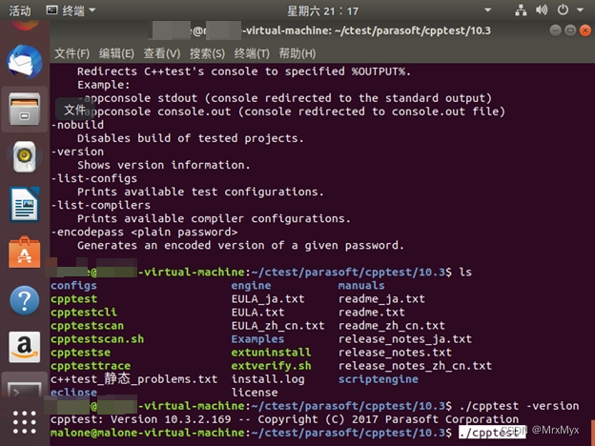Click readme.txt in the listing
The image size is (595, 446).
[372, 313]
